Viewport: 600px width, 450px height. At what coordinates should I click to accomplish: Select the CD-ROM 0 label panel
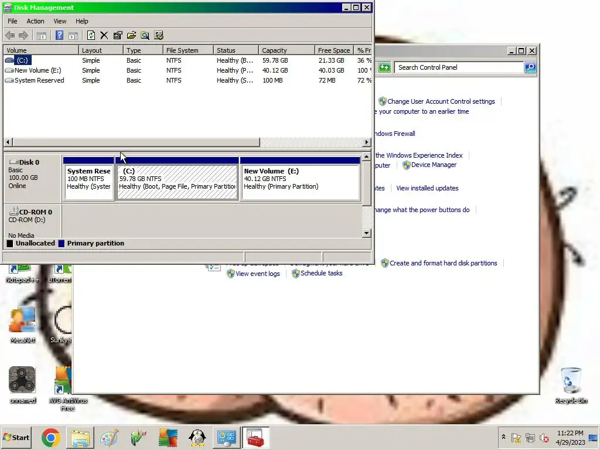click(x=33, y=222)
